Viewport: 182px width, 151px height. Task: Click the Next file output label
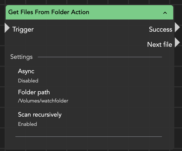coord(159,44)
